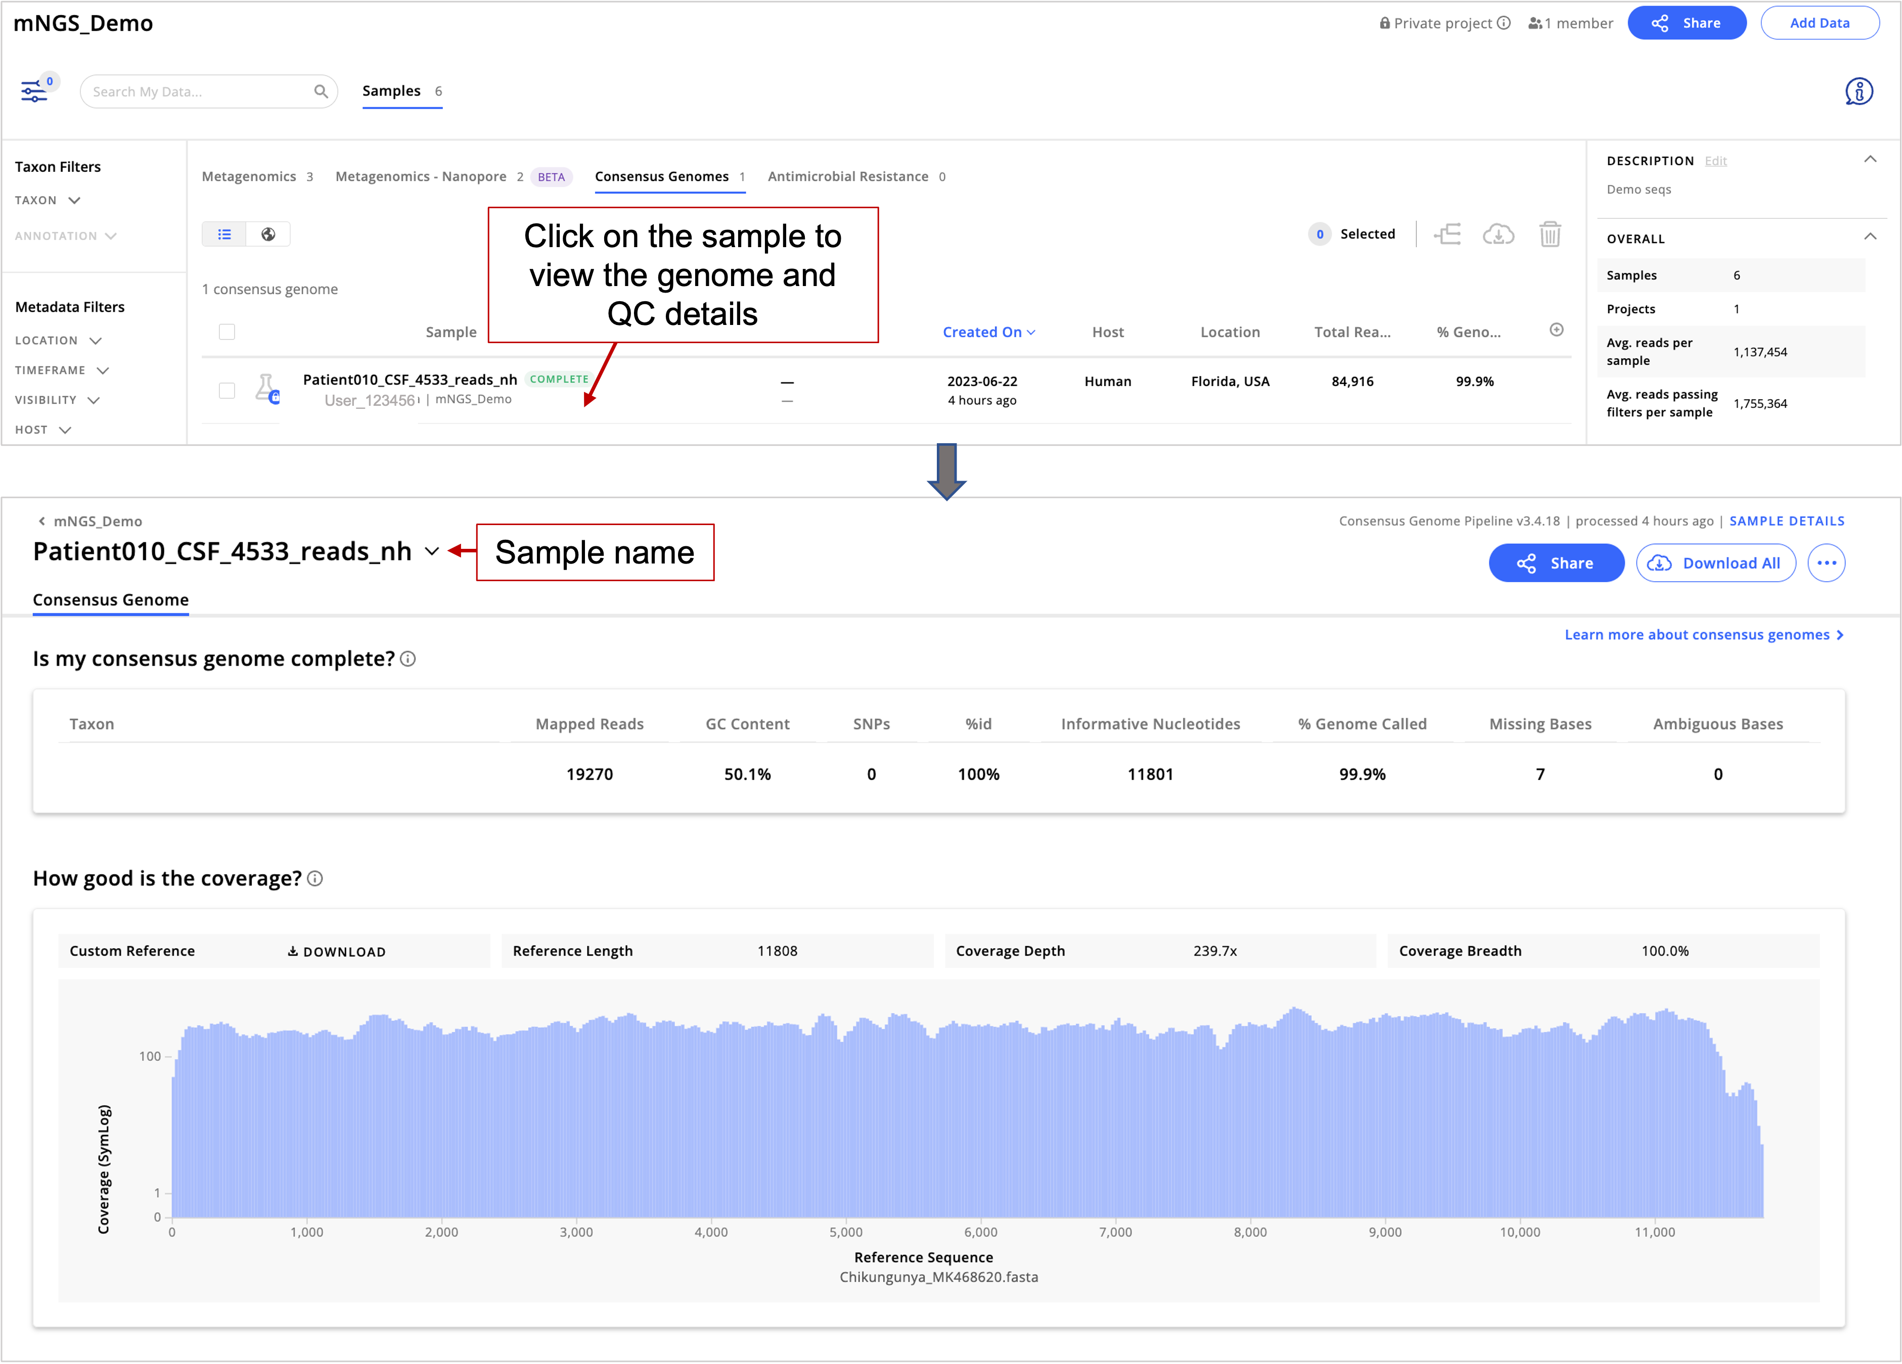Open sample Patient010_CSF_4533_reads_nh in the list
This screenshot has height=1364, width=1902.
409,380
